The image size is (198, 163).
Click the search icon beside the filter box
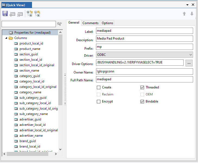[59, 24]
